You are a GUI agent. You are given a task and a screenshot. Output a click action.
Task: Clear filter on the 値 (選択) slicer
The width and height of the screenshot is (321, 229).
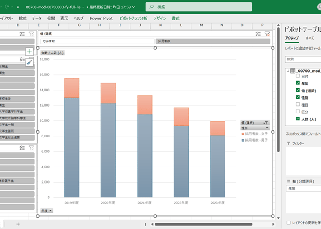pos(267,34)
